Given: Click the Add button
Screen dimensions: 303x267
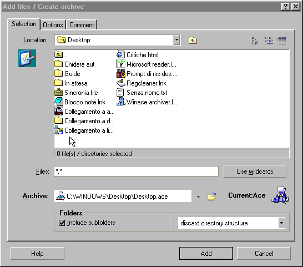Looking at the screenshot, I should (x=206, y=254).
